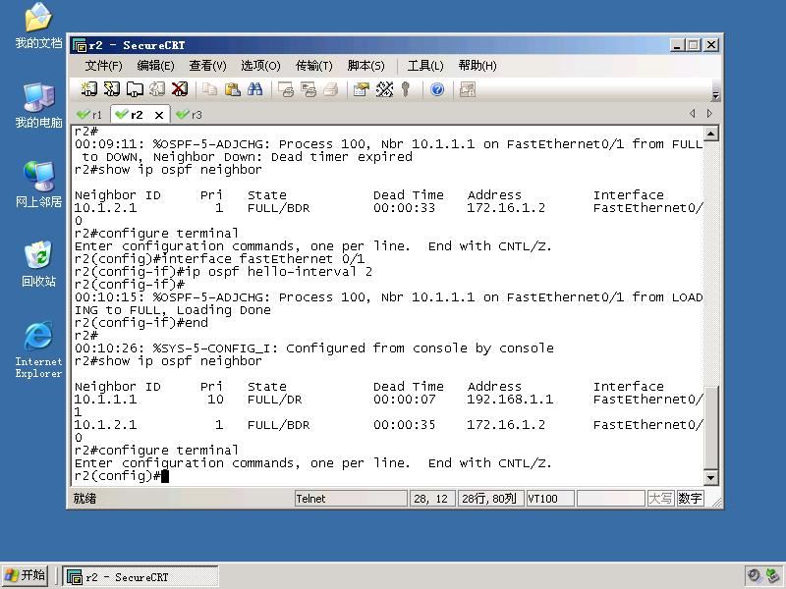Click the terminal vertical scrollbar thumb
The height and width of the screenshot is (589, 786).
coord(710,426)
